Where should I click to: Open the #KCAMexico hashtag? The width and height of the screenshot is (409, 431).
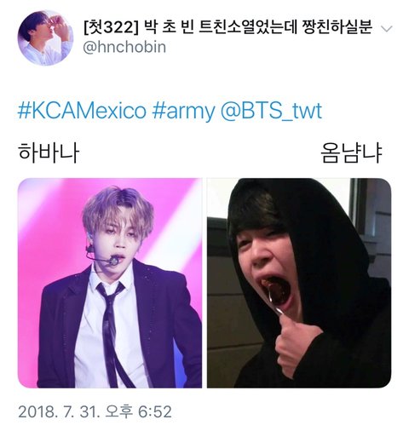point(82,111)
